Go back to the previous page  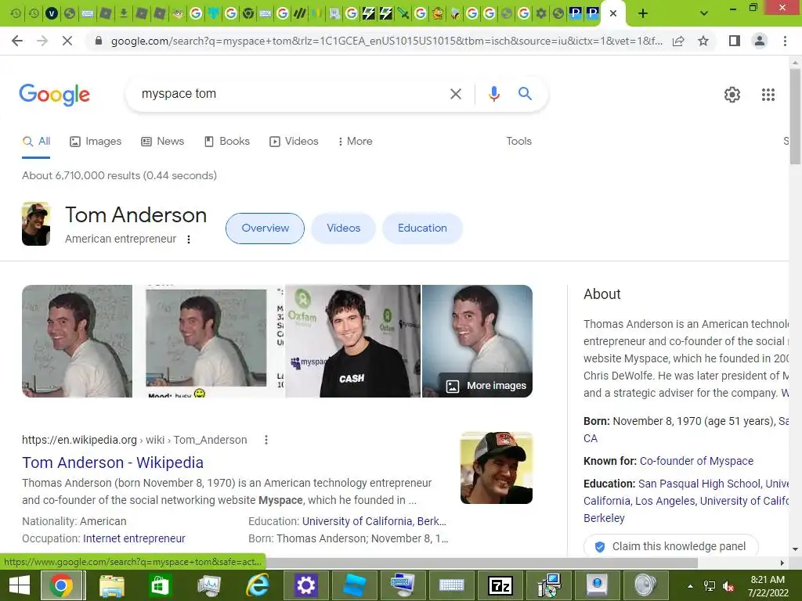[x=17, y=41]
